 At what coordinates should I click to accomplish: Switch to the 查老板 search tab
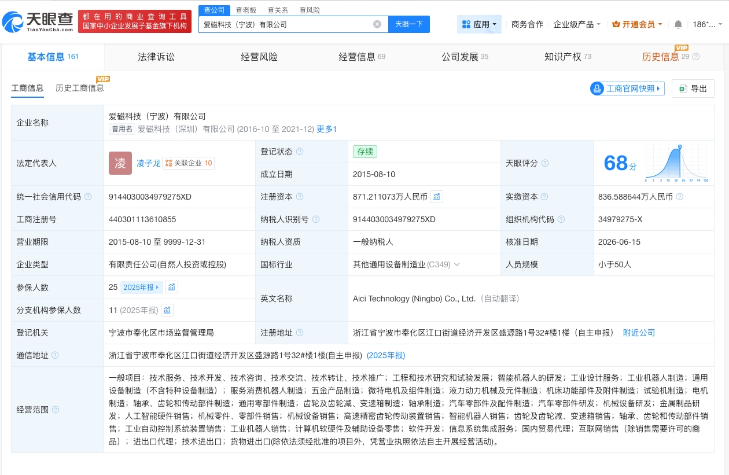pos(246,10)
